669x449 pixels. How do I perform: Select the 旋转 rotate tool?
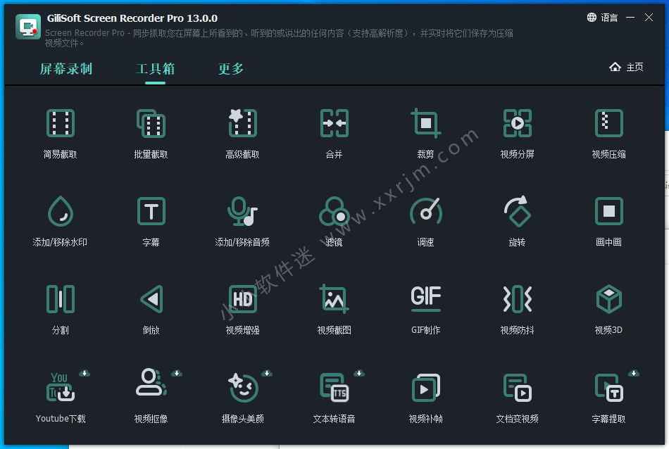tap(517, 222)
